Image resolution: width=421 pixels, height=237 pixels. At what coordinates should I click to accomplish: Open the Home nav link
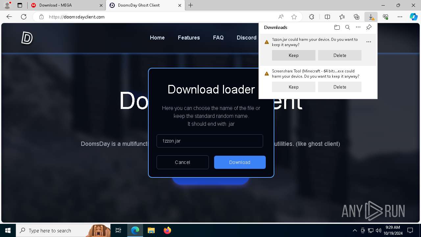tap(157, 38)
